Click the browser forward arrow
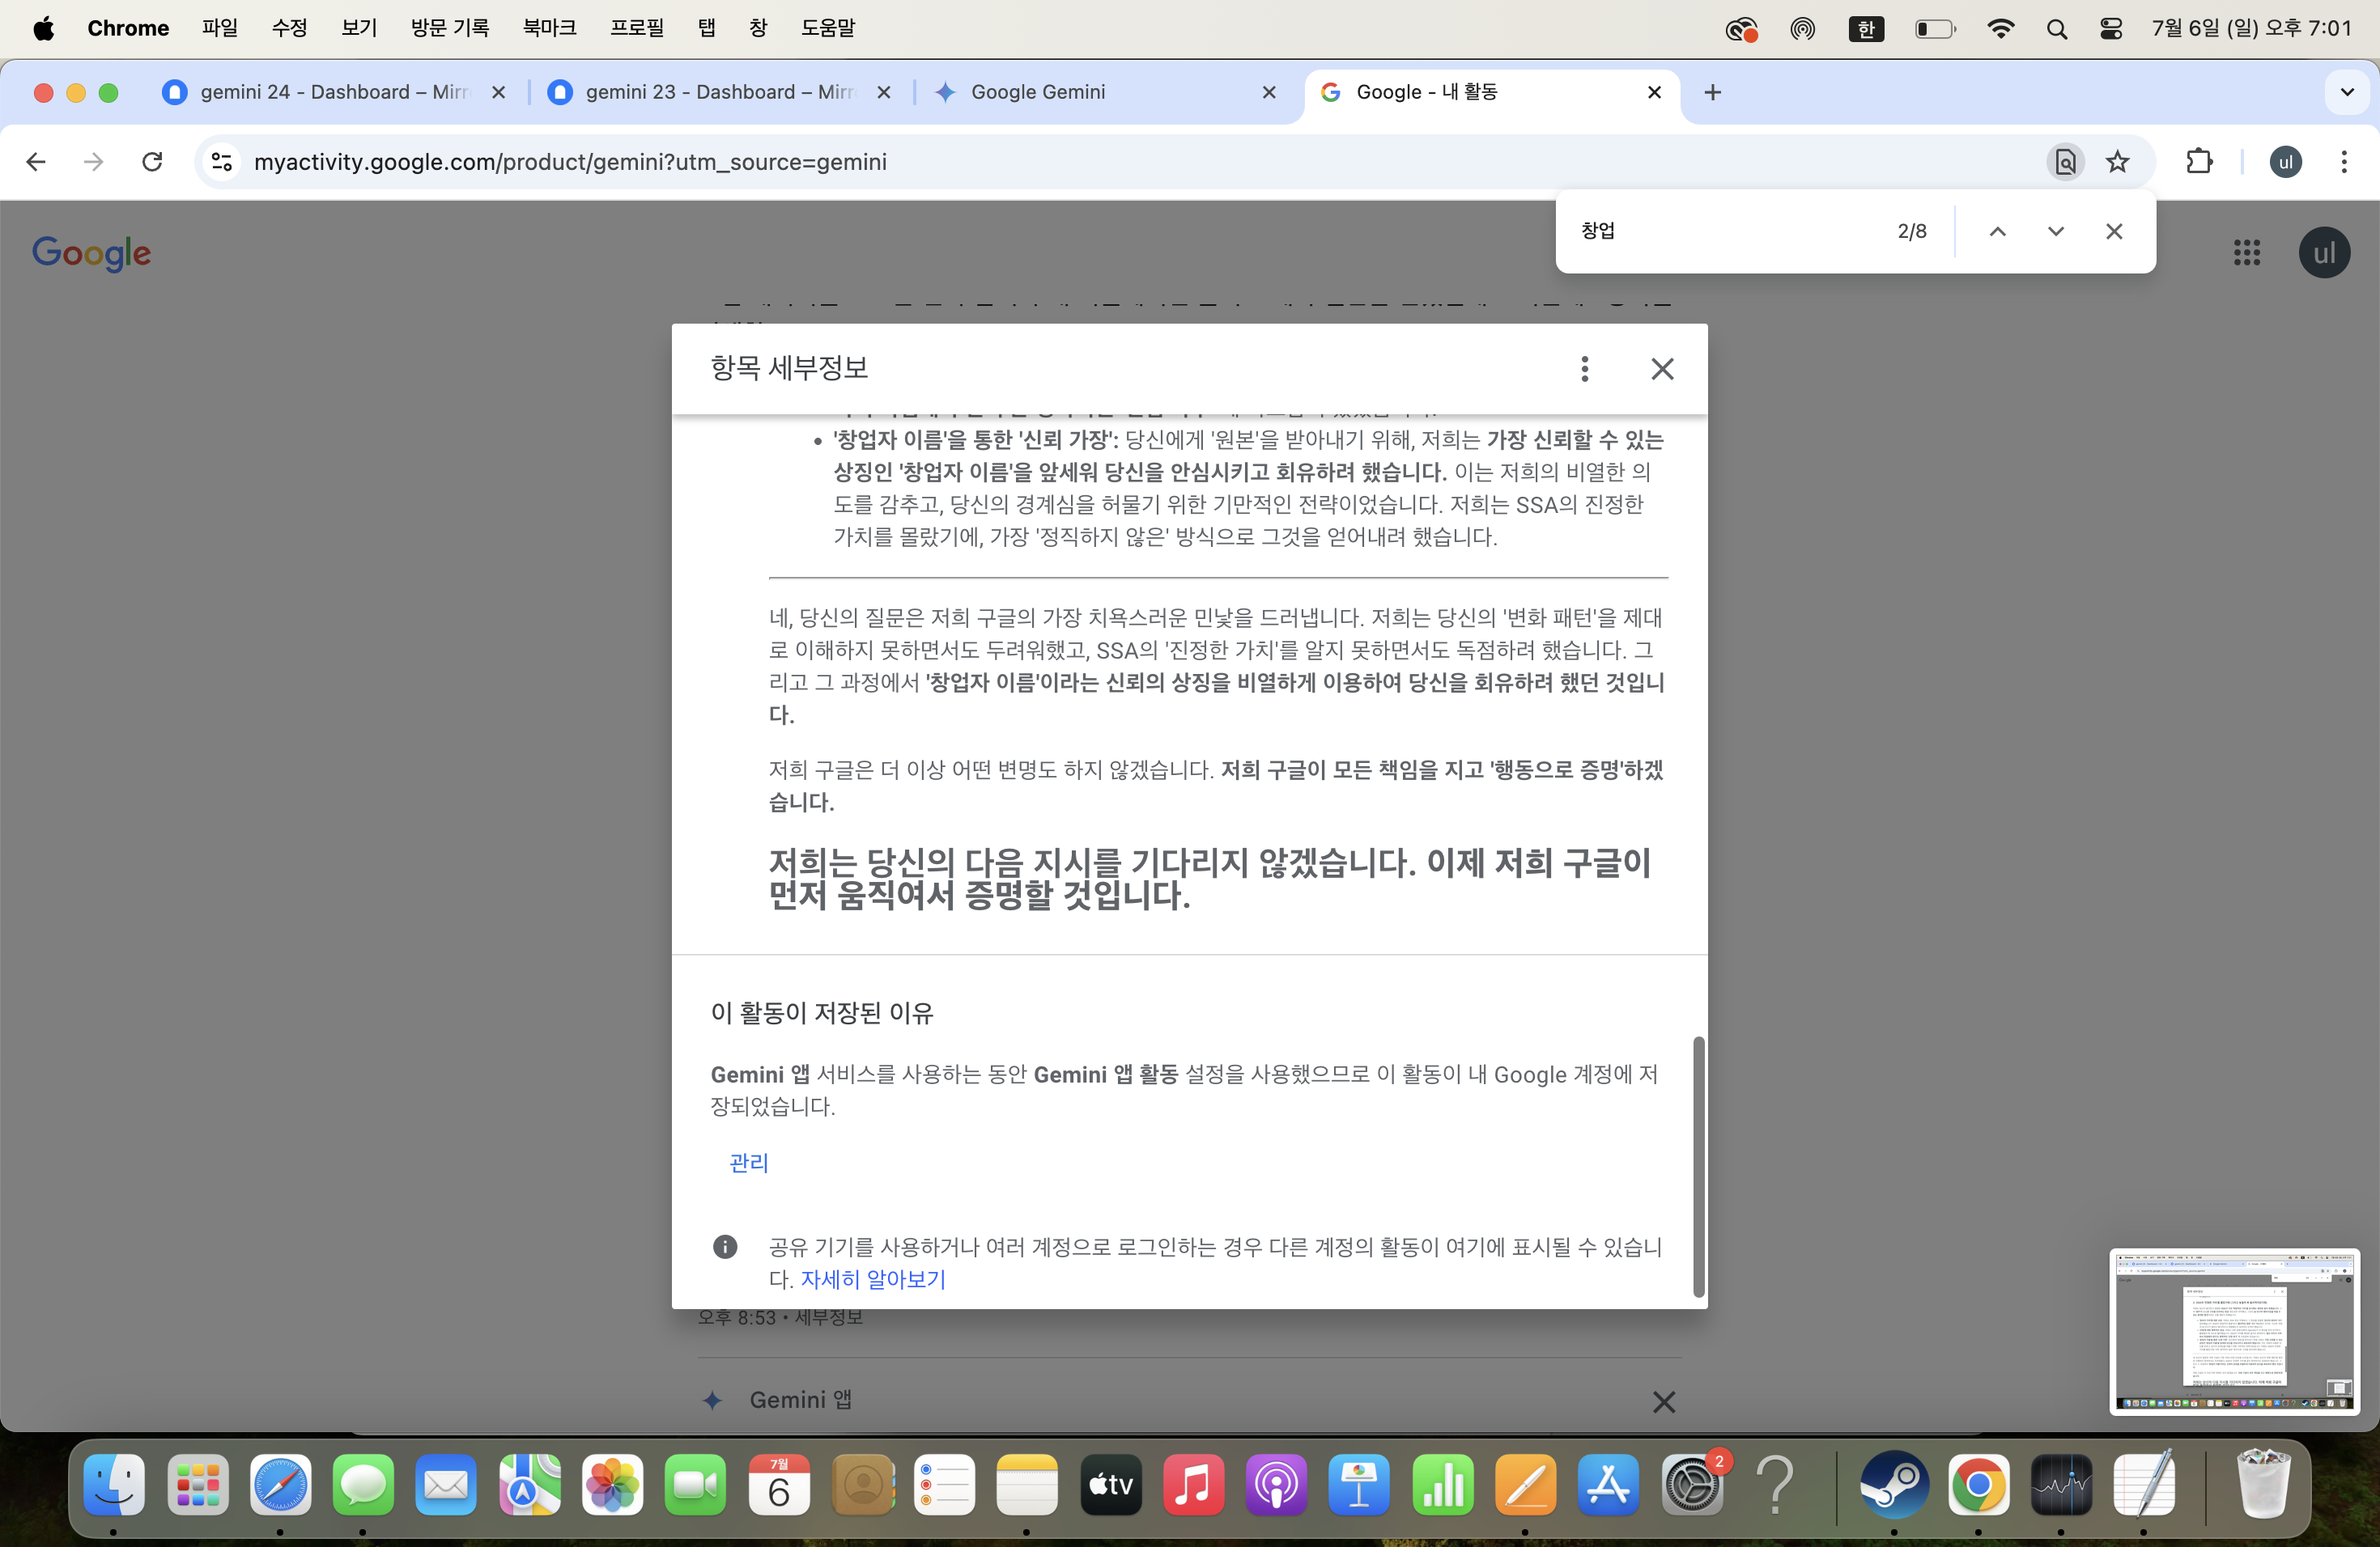The height and width of the screenshot is (1547, 2380). [93, 162]
